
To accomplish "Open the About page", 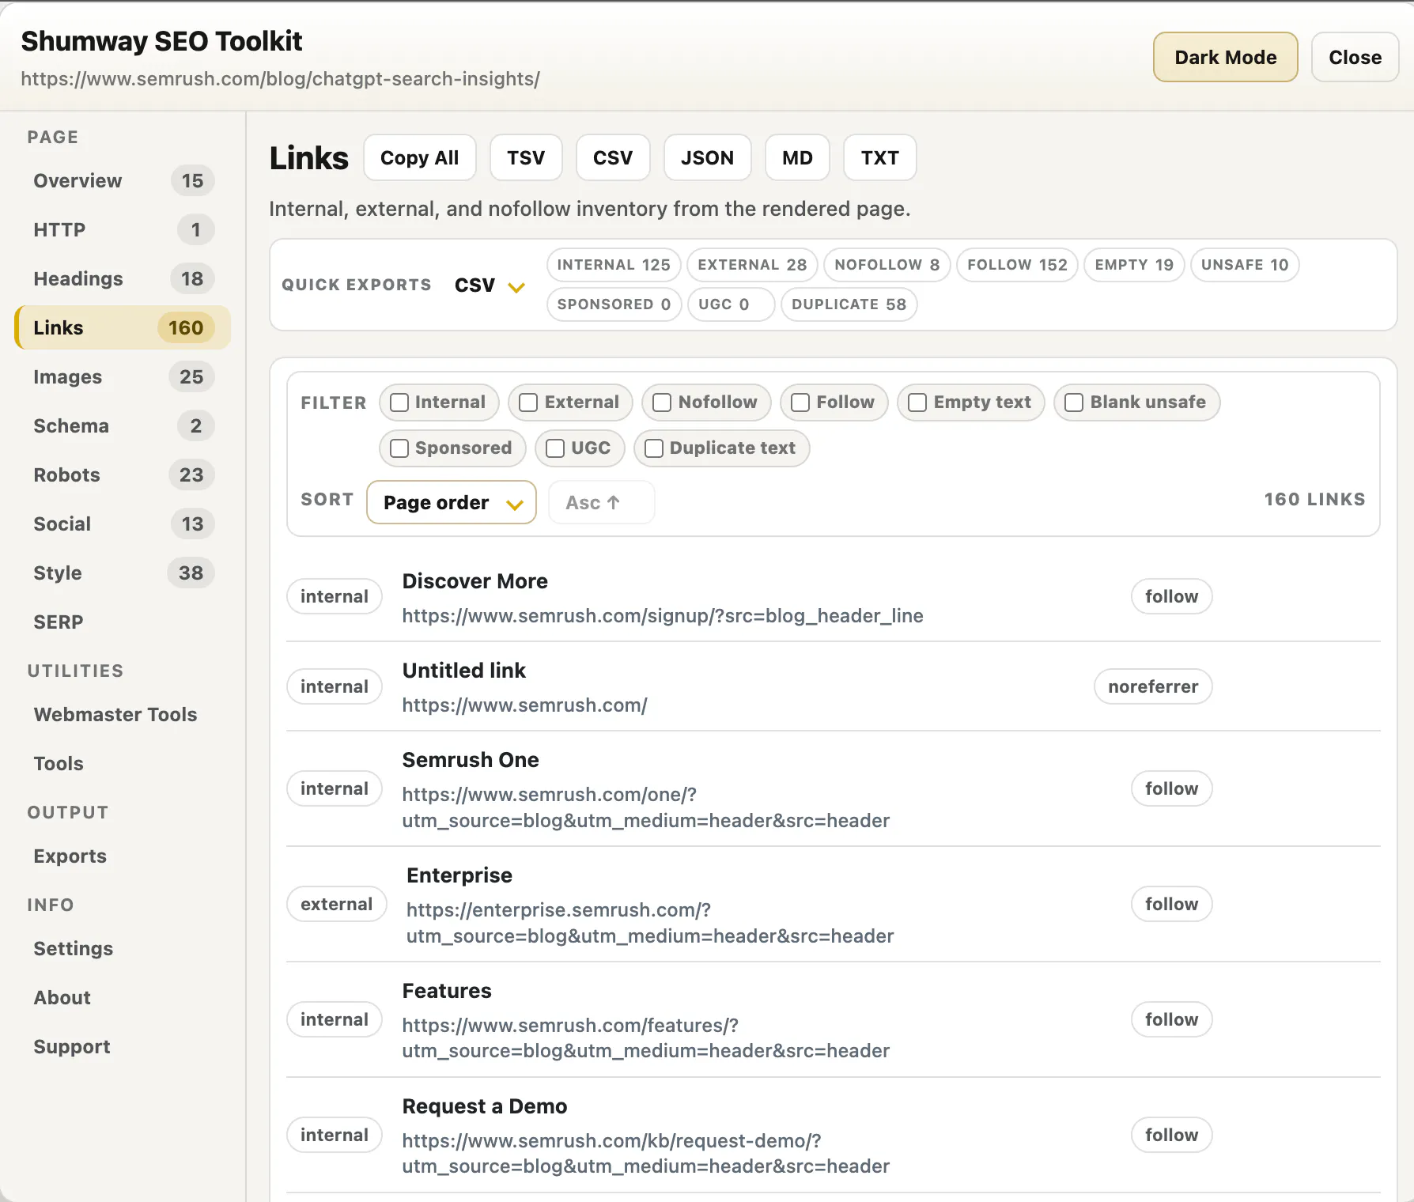I will [x=123, y=998].
